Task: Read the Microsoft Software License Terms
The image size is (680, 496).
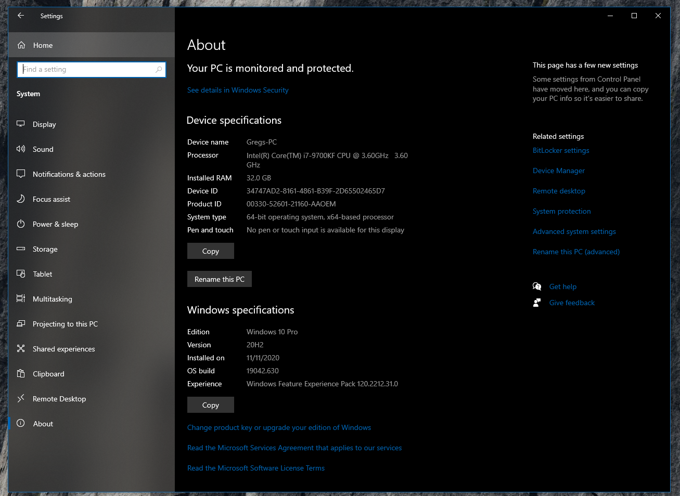Action: pyautogui.click(x=256, y=468)
